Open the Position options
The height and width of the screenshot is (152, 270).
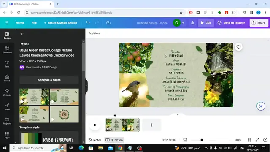[x=94, y=33]
